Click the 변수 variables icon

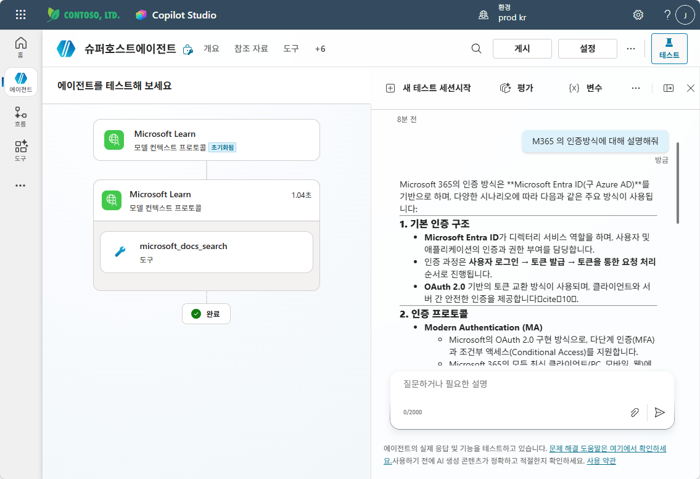(x=574, y=88)
